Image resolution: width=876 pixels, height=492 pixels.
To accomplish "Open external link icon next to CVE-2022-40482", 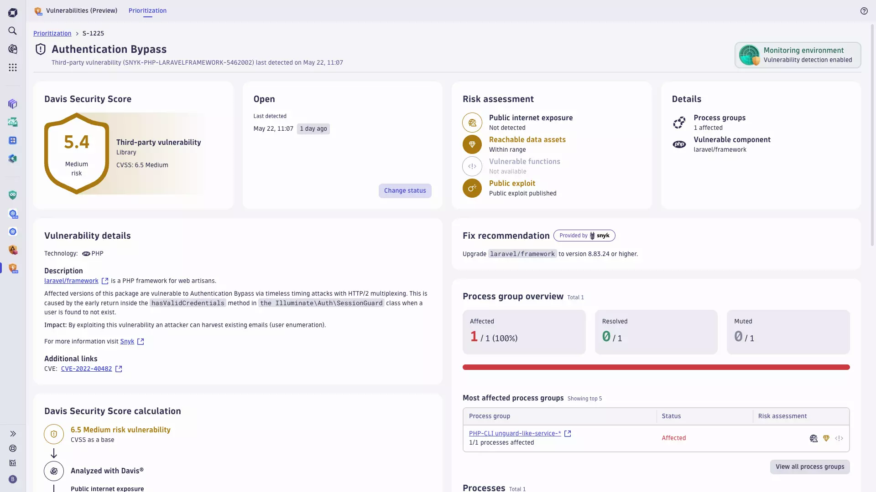I will [119, 369].
